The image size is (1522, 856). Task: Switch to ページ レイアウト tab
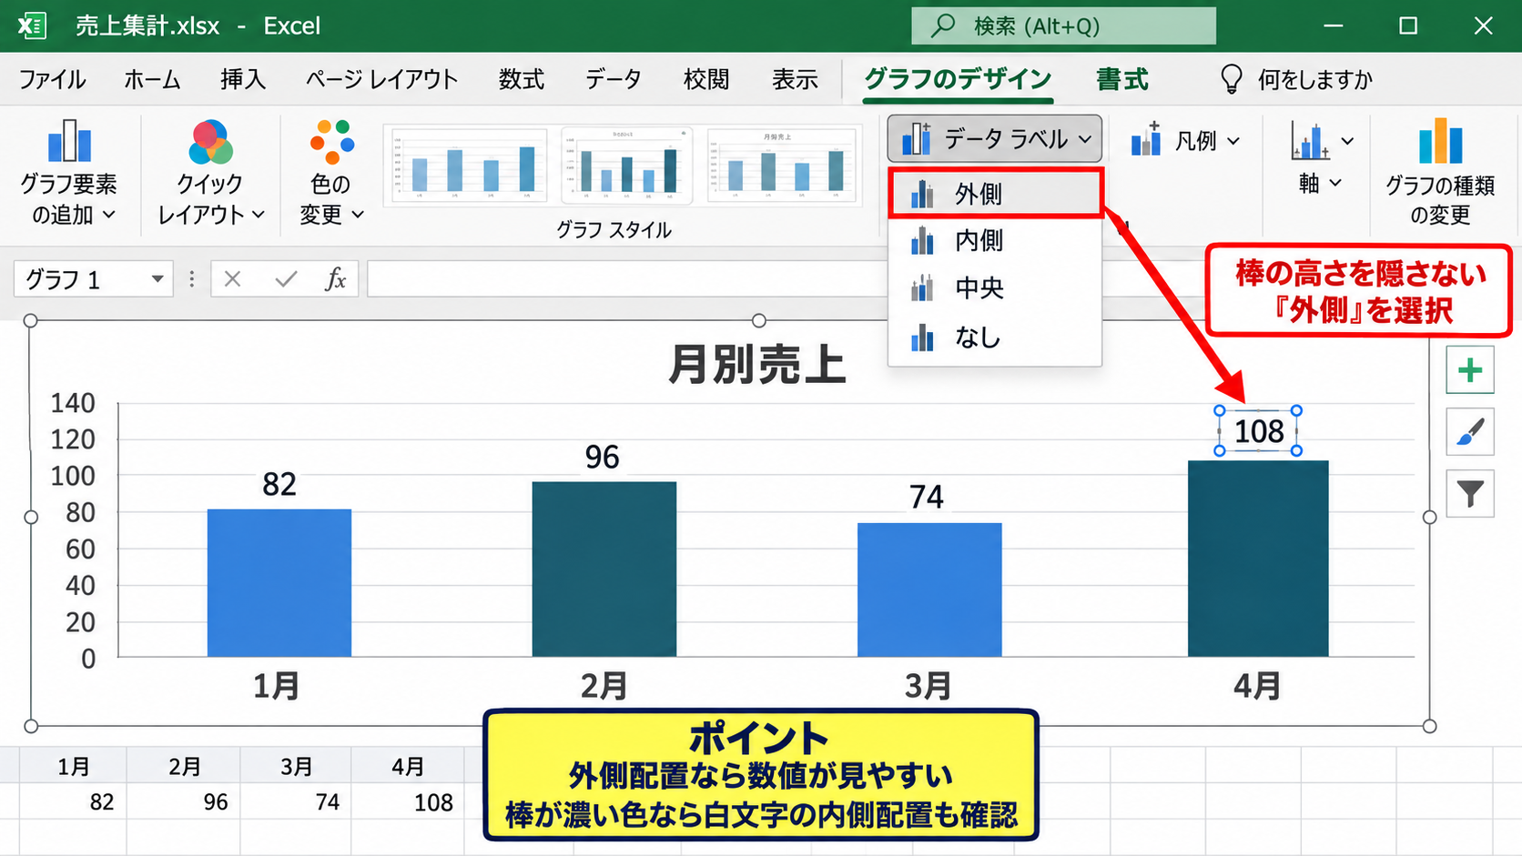point(381,79)
